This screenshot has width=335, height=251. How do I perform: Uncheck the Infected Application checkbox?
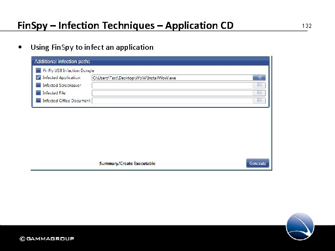[39, 78]
